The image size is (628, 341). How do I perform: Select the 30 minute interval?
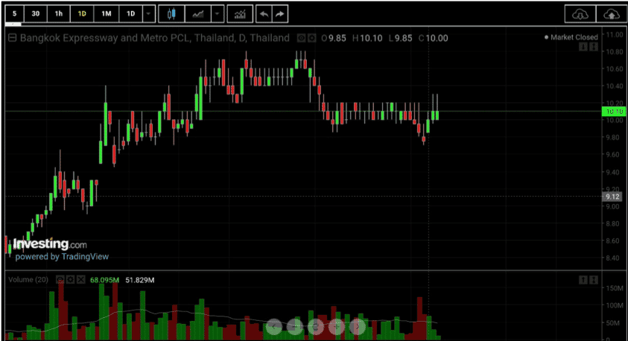pyautogui.click(x=36, y=14)
